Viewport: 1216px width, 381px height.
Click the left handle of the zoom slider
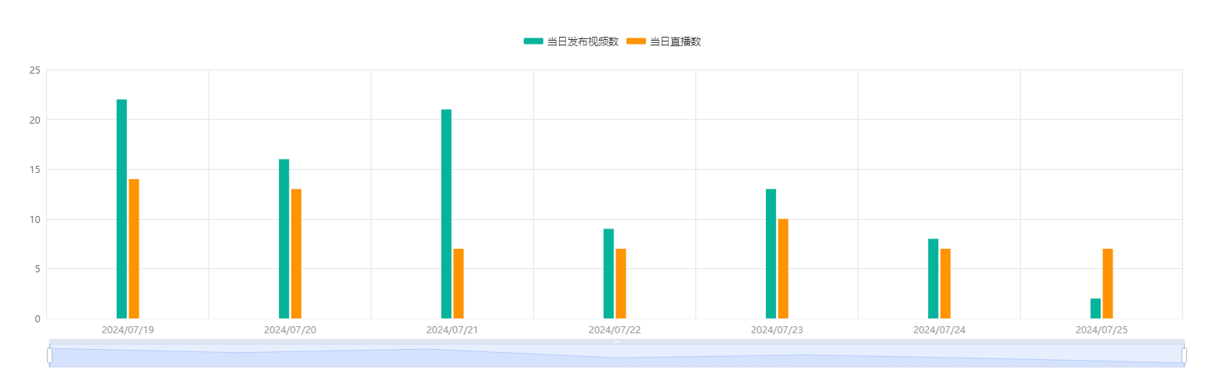click(49, 356)
